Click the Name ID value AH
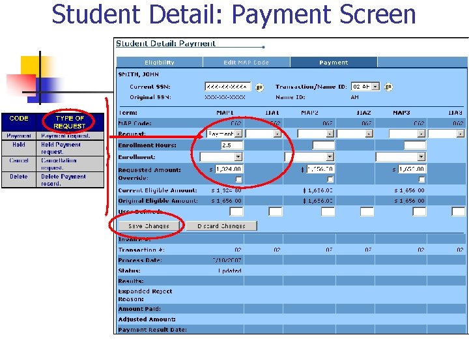 pyautogui.click(x=355, y=97)
